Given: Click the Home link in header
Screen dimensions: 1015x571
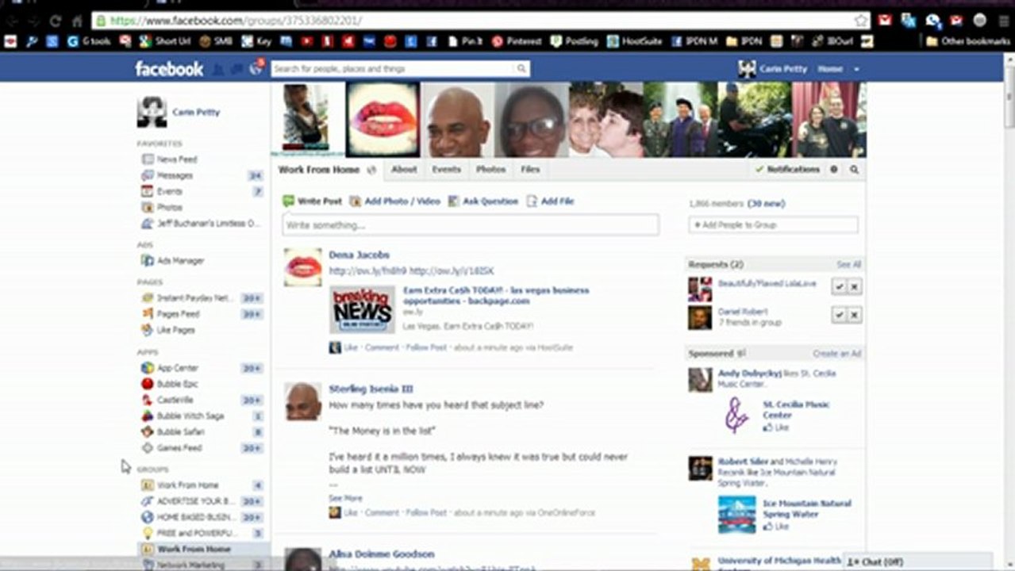Looking at the screenshot, I should coord(830,69).
